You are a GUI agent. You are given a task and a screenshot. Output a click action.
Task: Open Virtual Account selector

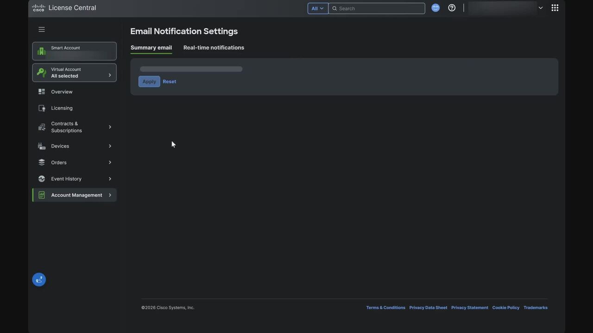pyautogui.click(x=74, y=73)
